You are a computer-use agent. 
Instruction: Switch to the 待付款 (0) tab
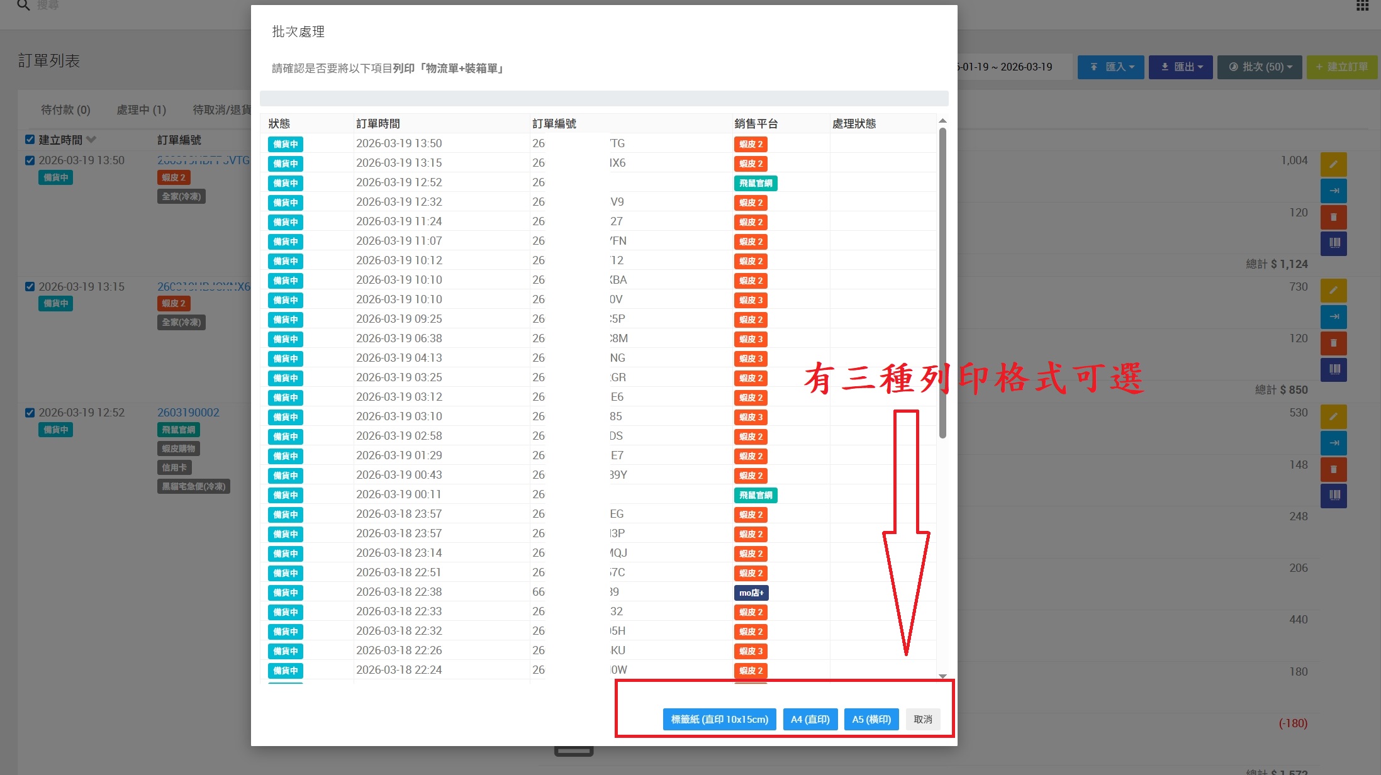[65, 110]
